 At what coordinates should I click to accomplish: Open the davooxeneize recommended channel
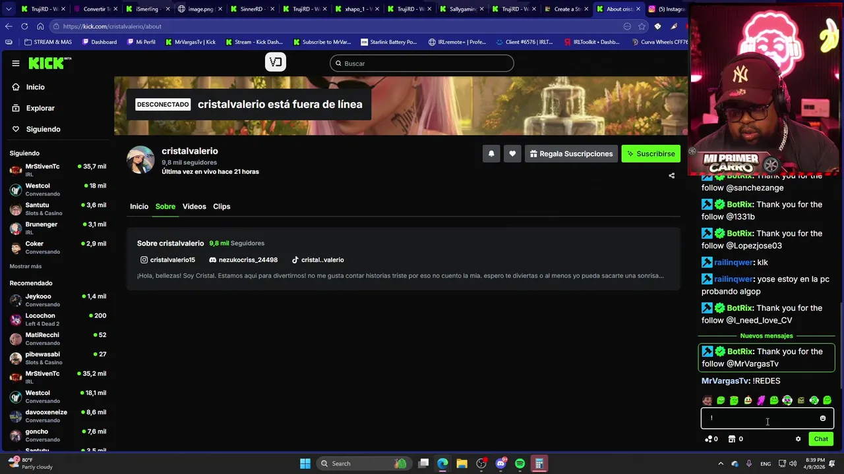58,415
